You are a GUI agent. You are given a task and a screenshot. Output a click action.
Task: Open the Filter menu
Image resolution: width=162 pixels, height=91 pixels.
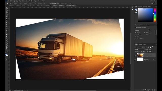tap(27, 1)
